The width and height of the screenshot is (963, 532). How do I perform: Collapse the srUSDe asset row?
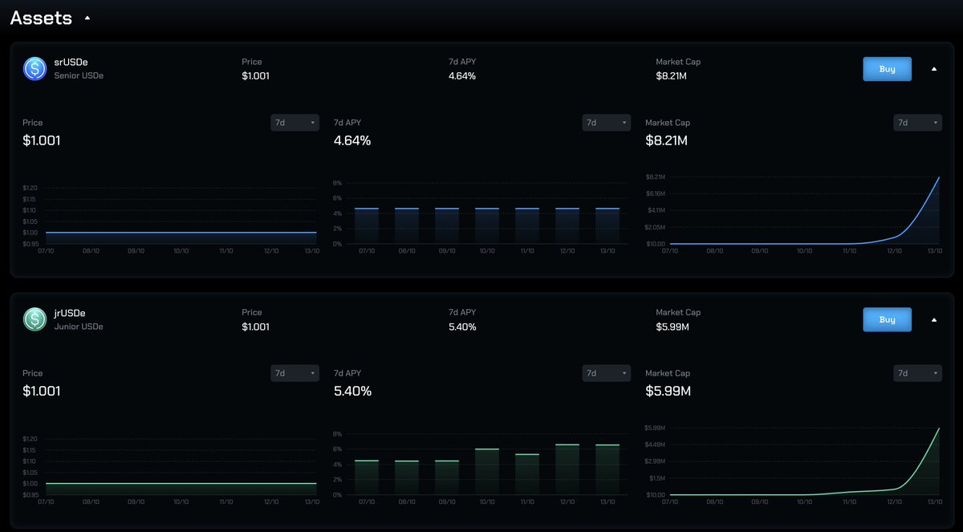pyautogui.click(x=933, y=69)
